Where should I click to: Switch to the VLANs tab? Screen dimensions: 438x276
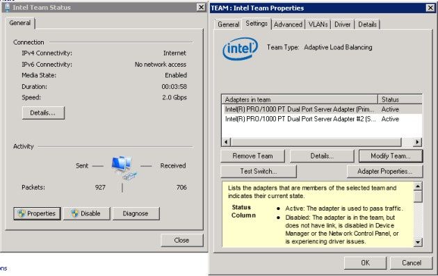[x=318, y=24]
